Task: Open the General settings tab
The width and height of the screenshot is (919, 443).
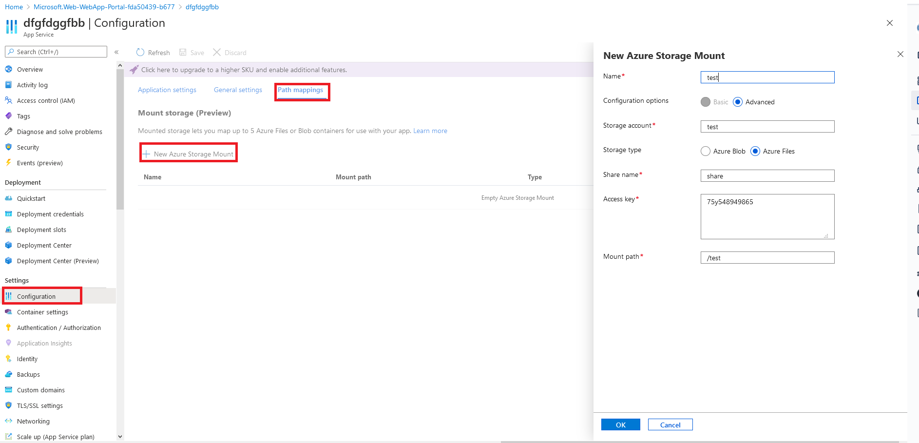Action: tap(238, 90)
